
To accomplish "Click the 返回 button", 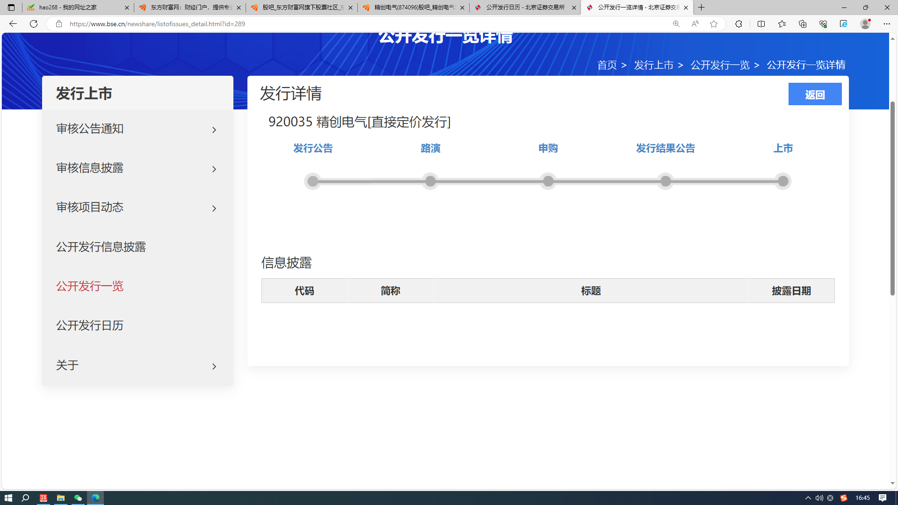I will (814, 94).
